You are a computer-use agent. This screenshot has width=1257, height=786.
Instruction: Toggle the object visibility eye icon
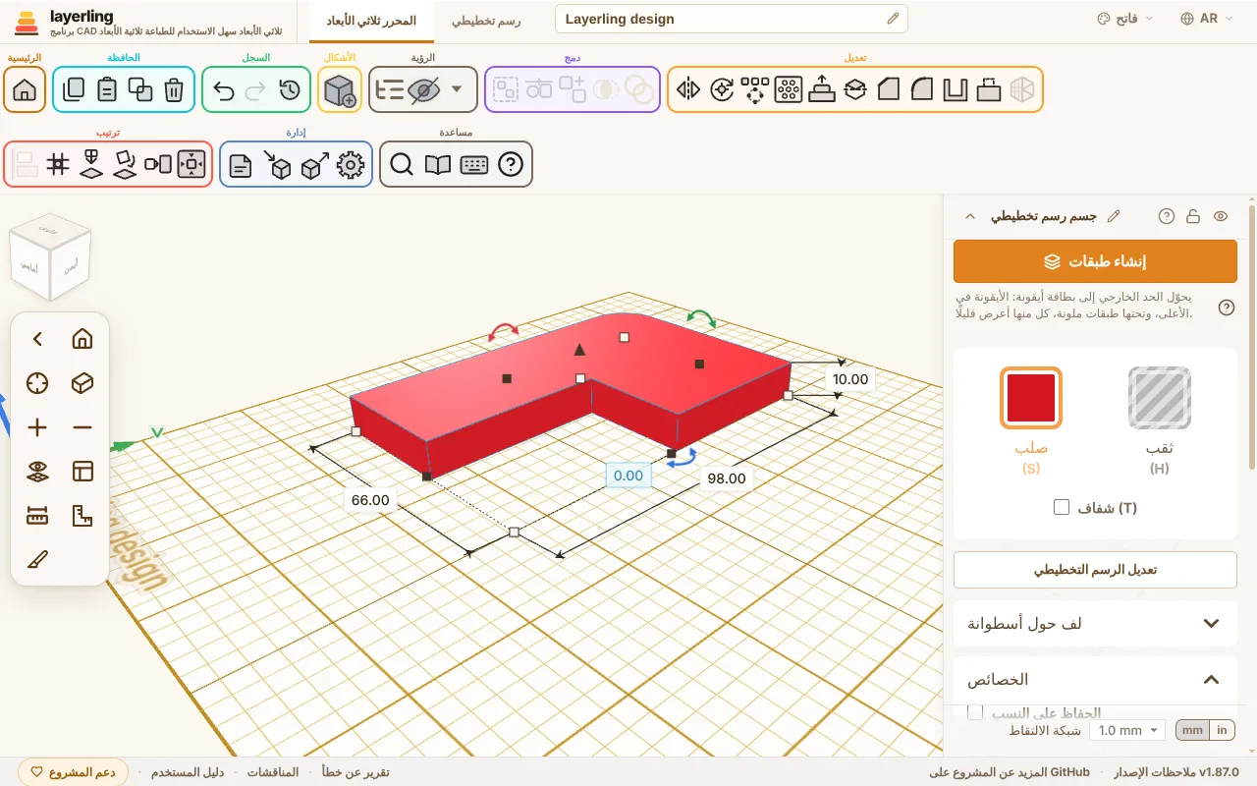coord(1221,216)
